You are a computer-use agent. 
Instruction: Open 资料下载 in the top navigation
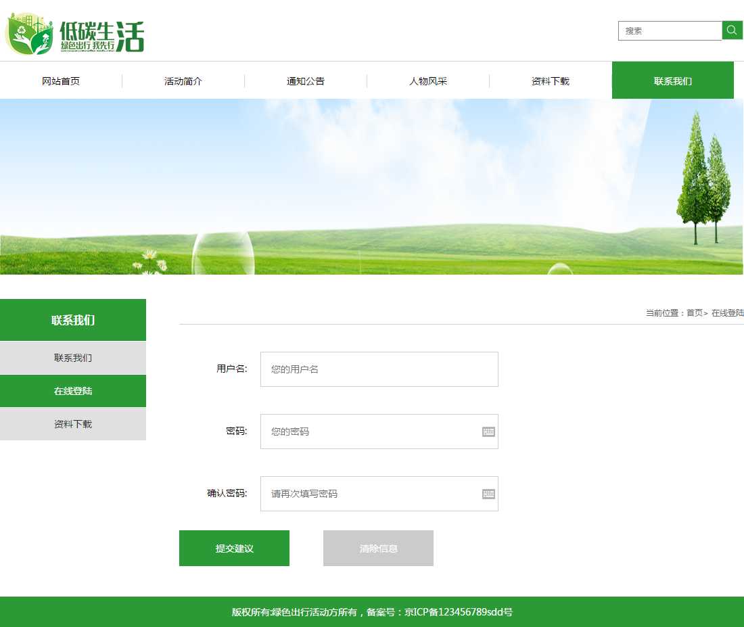tap(551, 81)
